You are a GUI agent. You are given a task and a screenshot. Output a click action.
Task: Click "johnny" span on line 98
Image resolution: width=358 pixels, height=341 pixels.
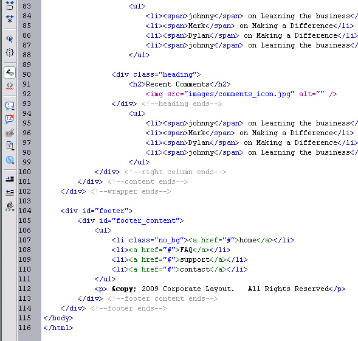click(201, 153)
